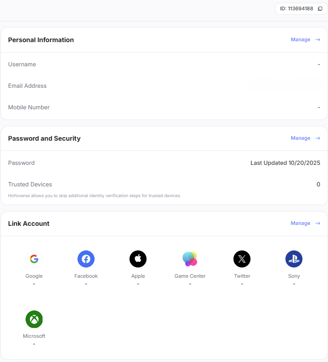Select the Facebook link icon
This screenshot has height=362, width=328.
tap(86, 259)
